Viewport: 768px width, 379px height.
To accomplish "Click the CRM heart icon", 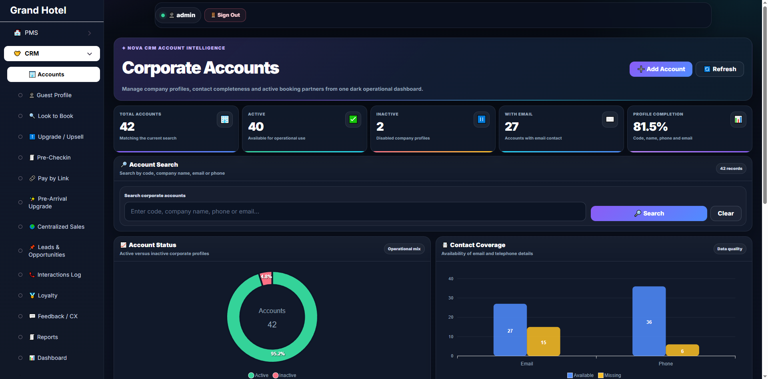I will point(17,54).
